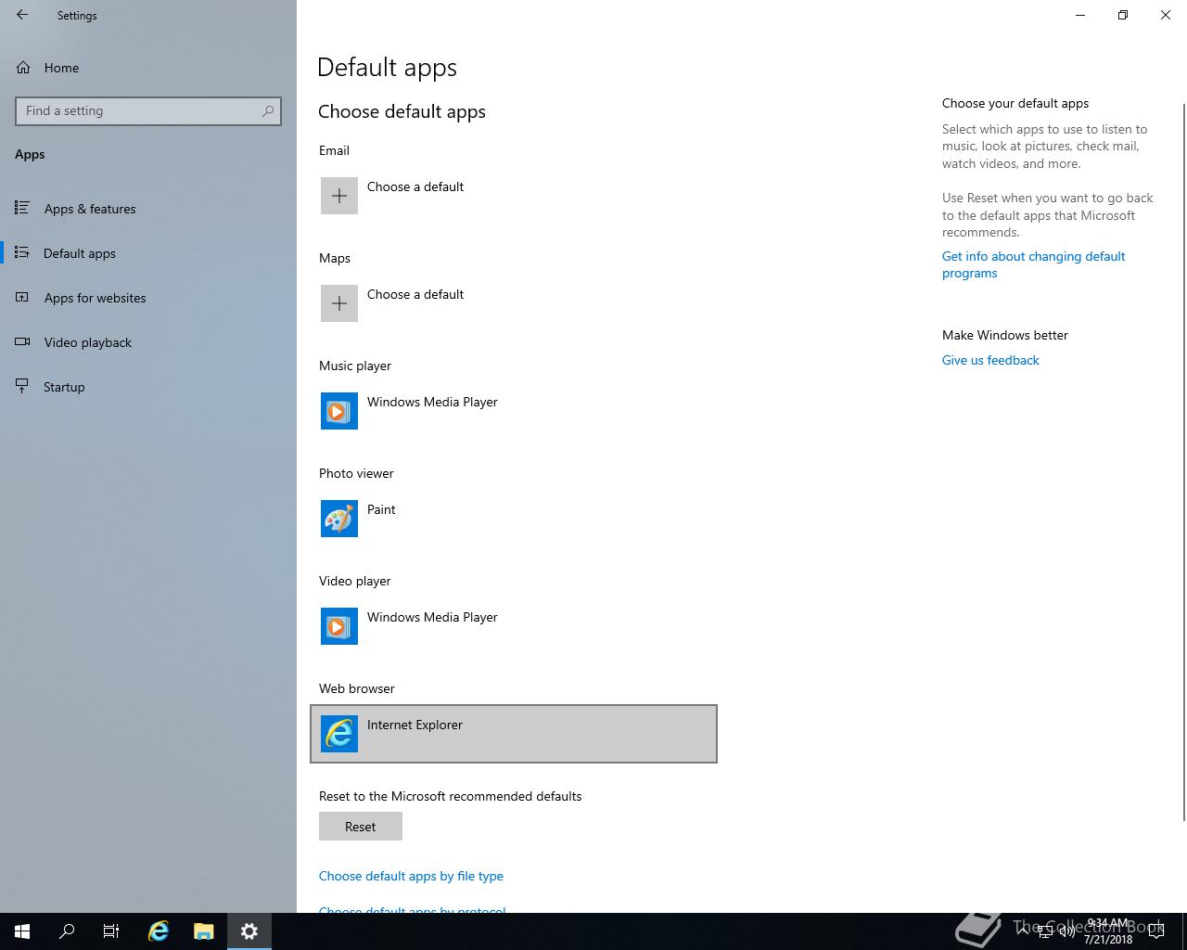The width and height of the screenshot is (1187, 950).
Task: Click the Startup sidebar icon
Action: [x=22, y=387]
